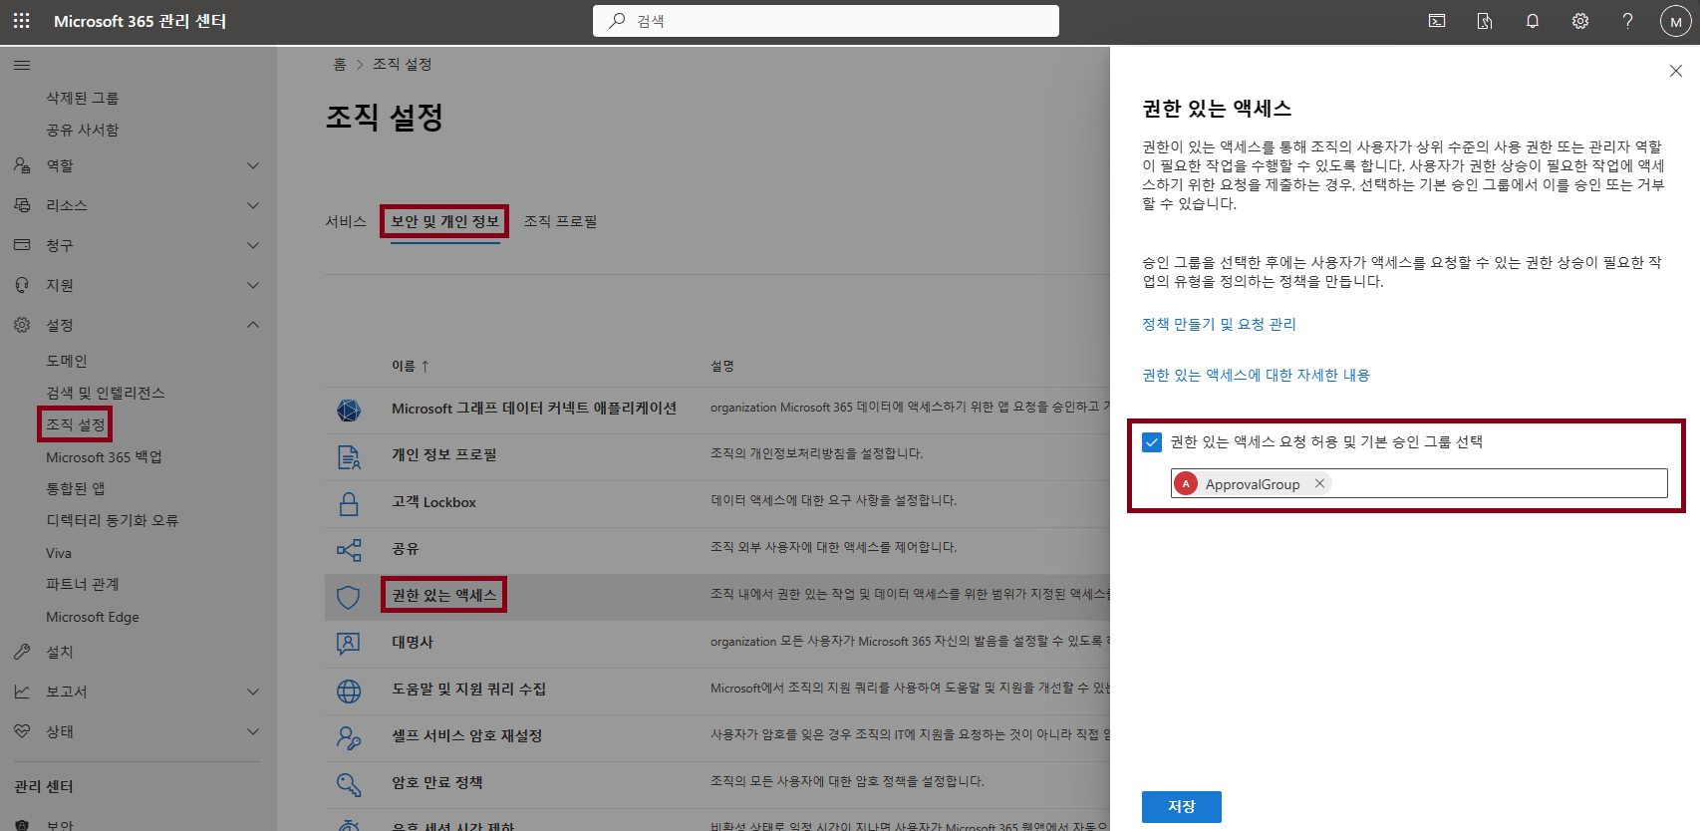The image size is (1700, 831).
Task: Expand the 지원 menu chevron
Action: pos(253,285)
